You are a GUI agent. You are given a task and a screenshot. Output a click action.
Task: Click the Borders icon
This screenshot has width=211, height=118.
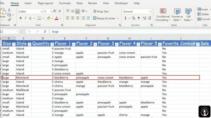[39, 18]
